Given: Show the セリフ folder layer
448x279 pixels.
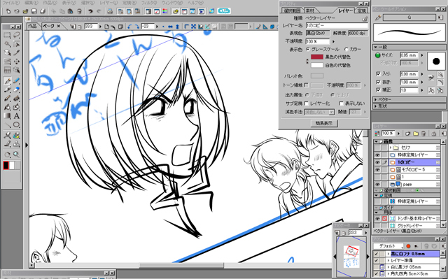Looking at the screenshot, I should (x=377, y=148).
